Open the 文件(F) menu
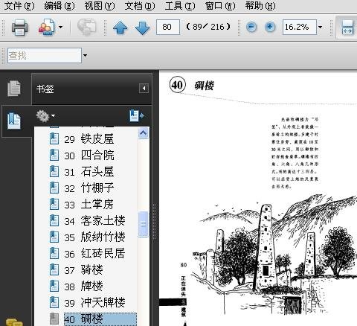 tap(19, 6)
